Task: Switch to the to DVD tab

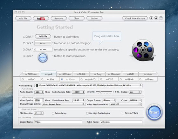Action: click(x=130, y=74)
